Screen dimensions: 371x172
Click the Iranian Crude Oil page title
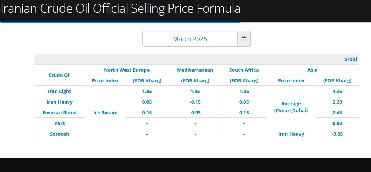pos(120,9)
